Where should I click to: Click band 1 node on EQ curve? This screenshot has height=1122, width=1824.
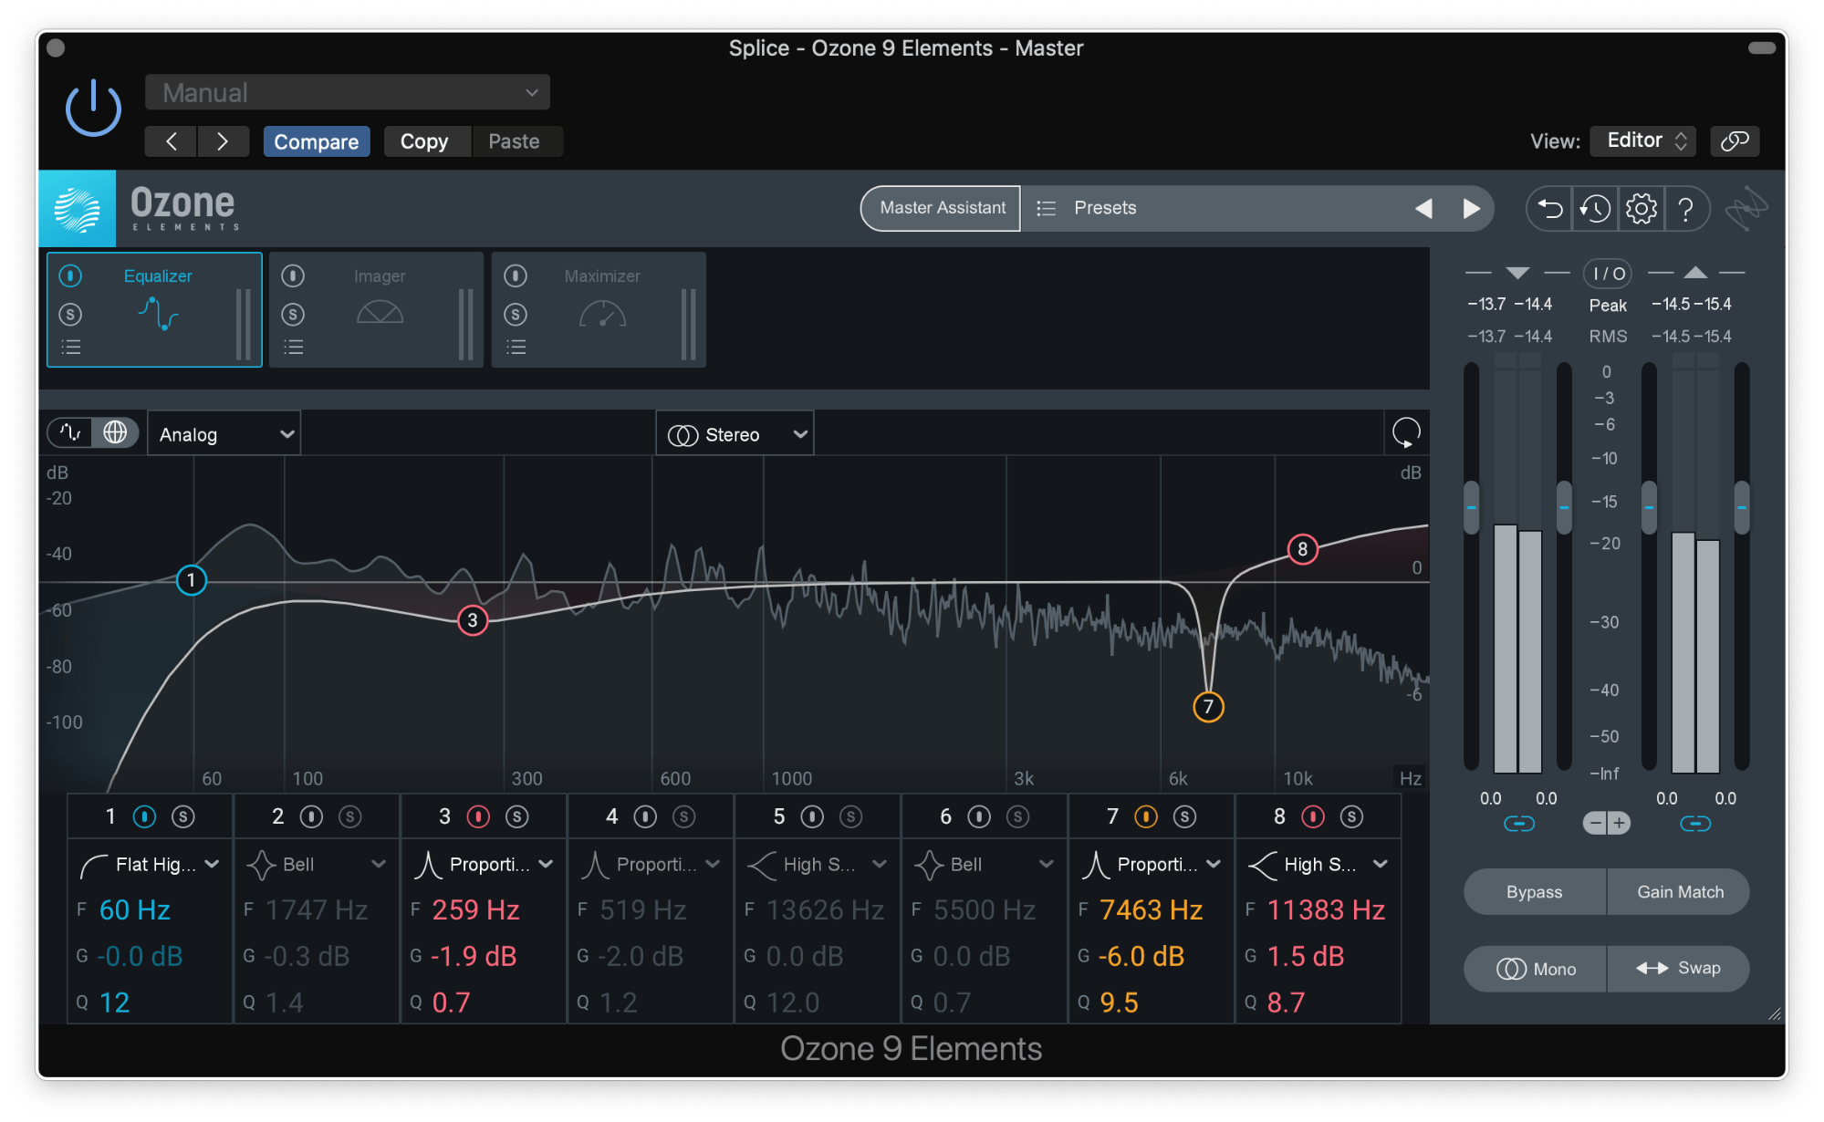(192, 580)
